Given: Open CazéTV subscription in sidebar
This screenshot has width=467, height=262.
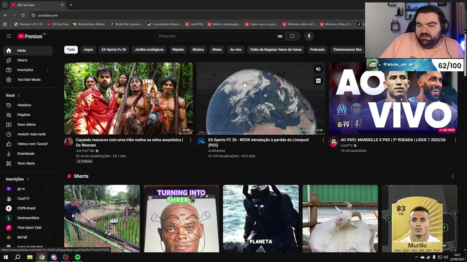Looking at the screenshot, I should coord(28,199).
